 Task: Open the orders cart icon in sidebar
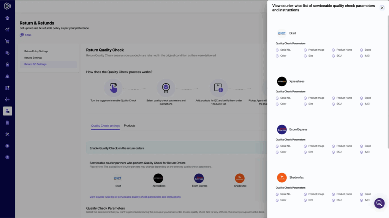point(7,41)
